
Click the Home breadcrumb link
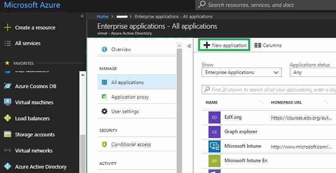tap(102, 16)
